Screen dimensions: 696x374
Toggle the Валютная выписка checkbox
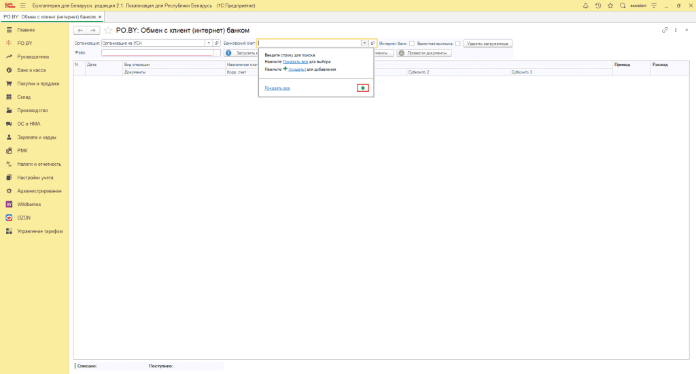(457, 44)
